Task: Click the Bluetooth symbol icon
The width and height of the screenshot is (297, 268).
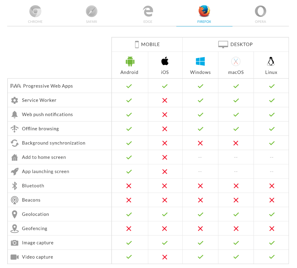Action: (14, 186)
